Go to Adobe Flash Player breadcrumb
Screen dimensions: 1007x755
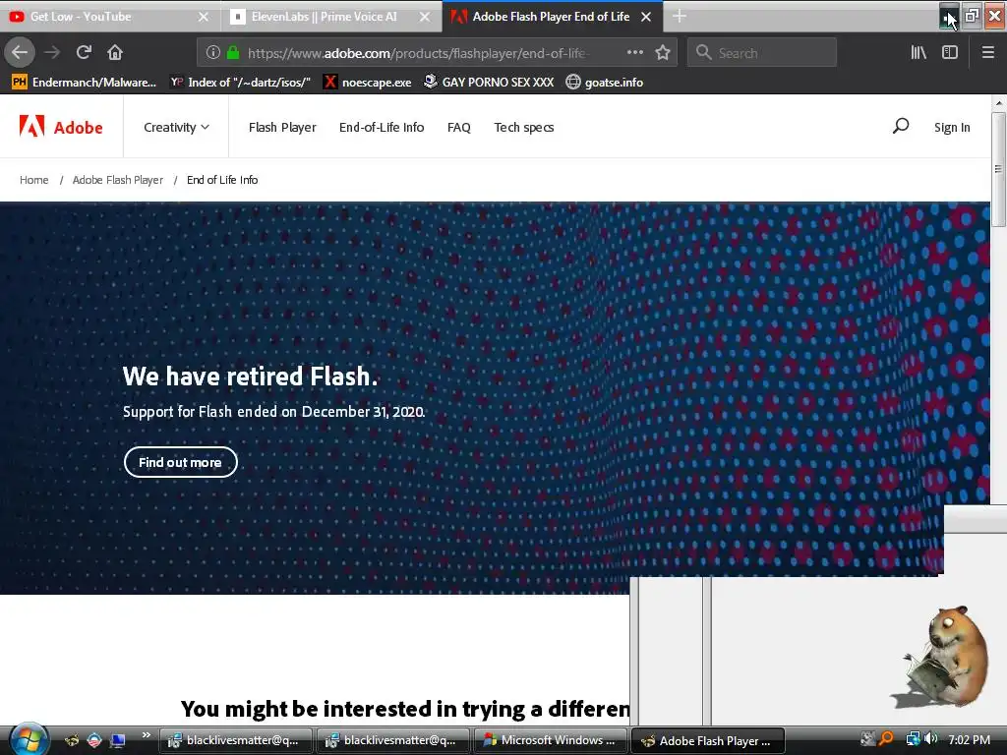[118, 180]
